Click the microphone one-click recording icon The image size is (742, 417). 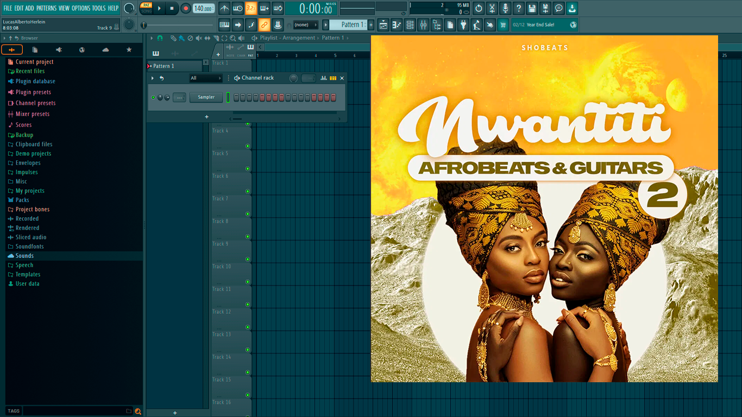point(505,8)
